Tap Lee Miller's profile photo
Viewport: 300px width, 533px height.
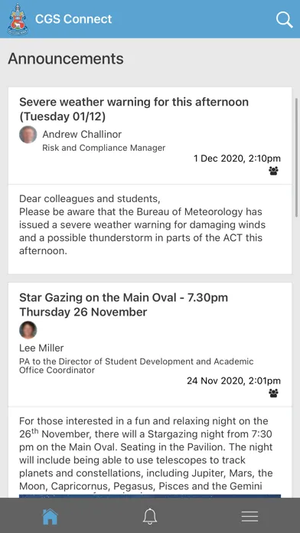coord(28,330)
